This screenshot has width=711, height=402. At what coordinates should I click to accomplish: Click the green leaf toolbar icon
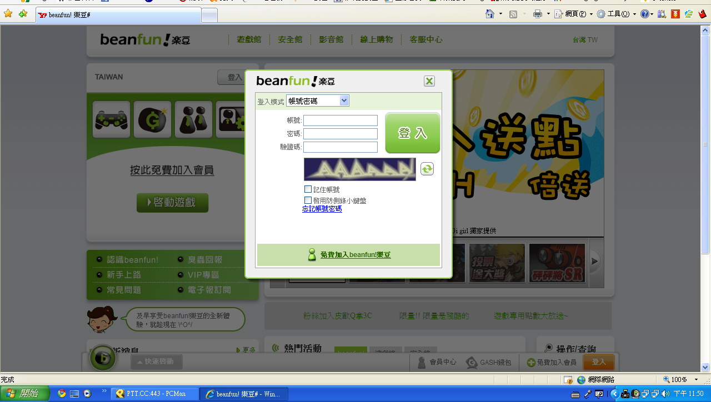coord(689,14)
